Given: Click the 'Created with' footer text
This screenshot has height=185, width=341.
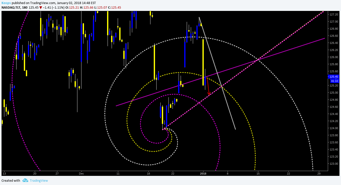Looking at the screenshot, I should (11, 181).
